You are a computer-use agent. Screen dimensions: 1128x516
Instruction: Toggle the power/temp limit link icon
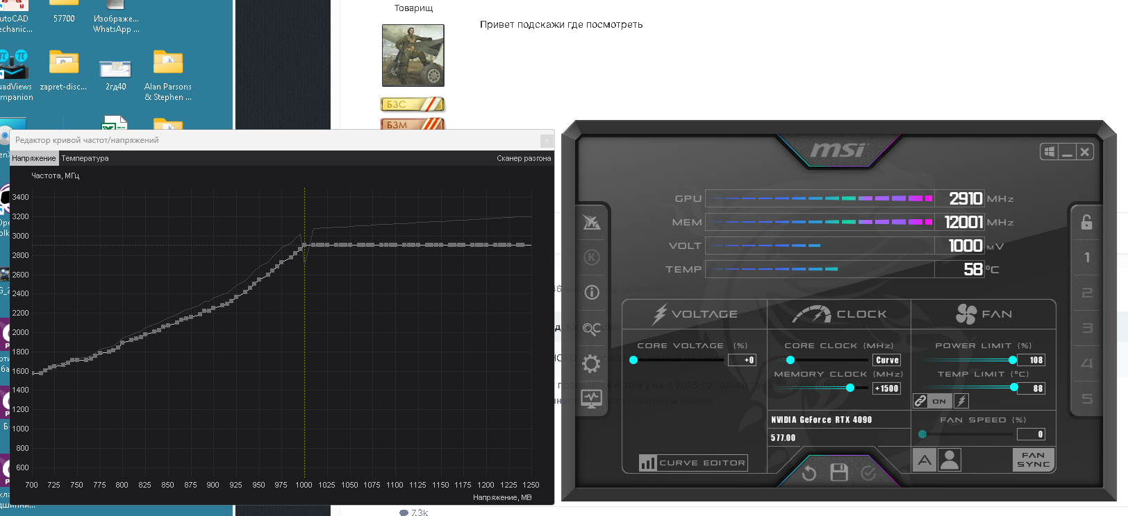(x=920, y=401)
